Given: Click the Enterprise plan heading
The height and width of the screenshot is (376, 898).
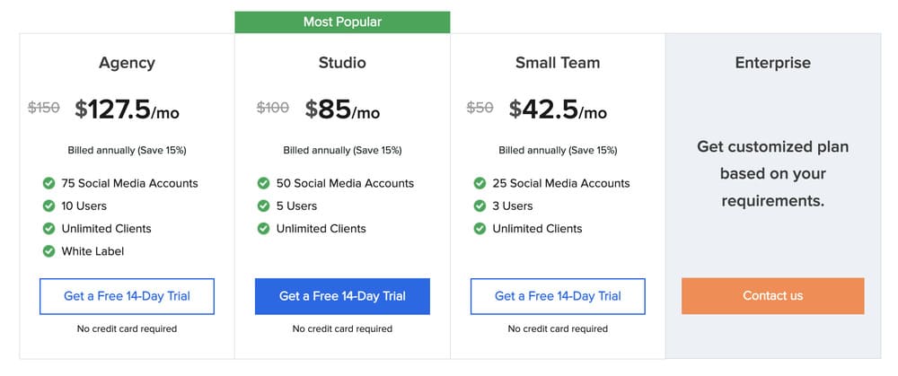Looking at the screenshot, I should pyautogui.click(x=772, y=63).
